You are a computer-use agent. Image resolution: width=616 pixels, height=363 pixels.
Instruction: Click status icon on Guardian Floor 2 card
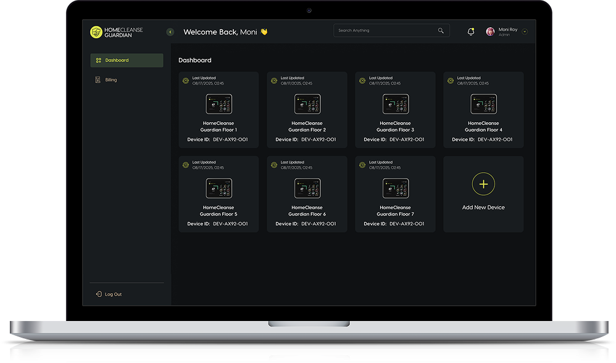(273, 80)
